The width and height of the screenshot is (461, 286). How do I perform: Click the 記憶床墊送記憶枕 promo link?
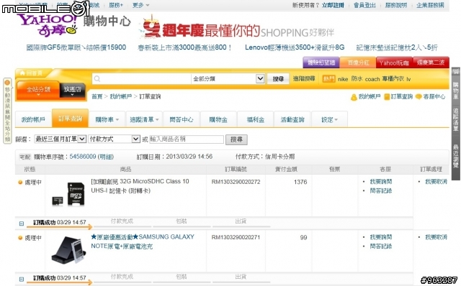click(397, 47)
